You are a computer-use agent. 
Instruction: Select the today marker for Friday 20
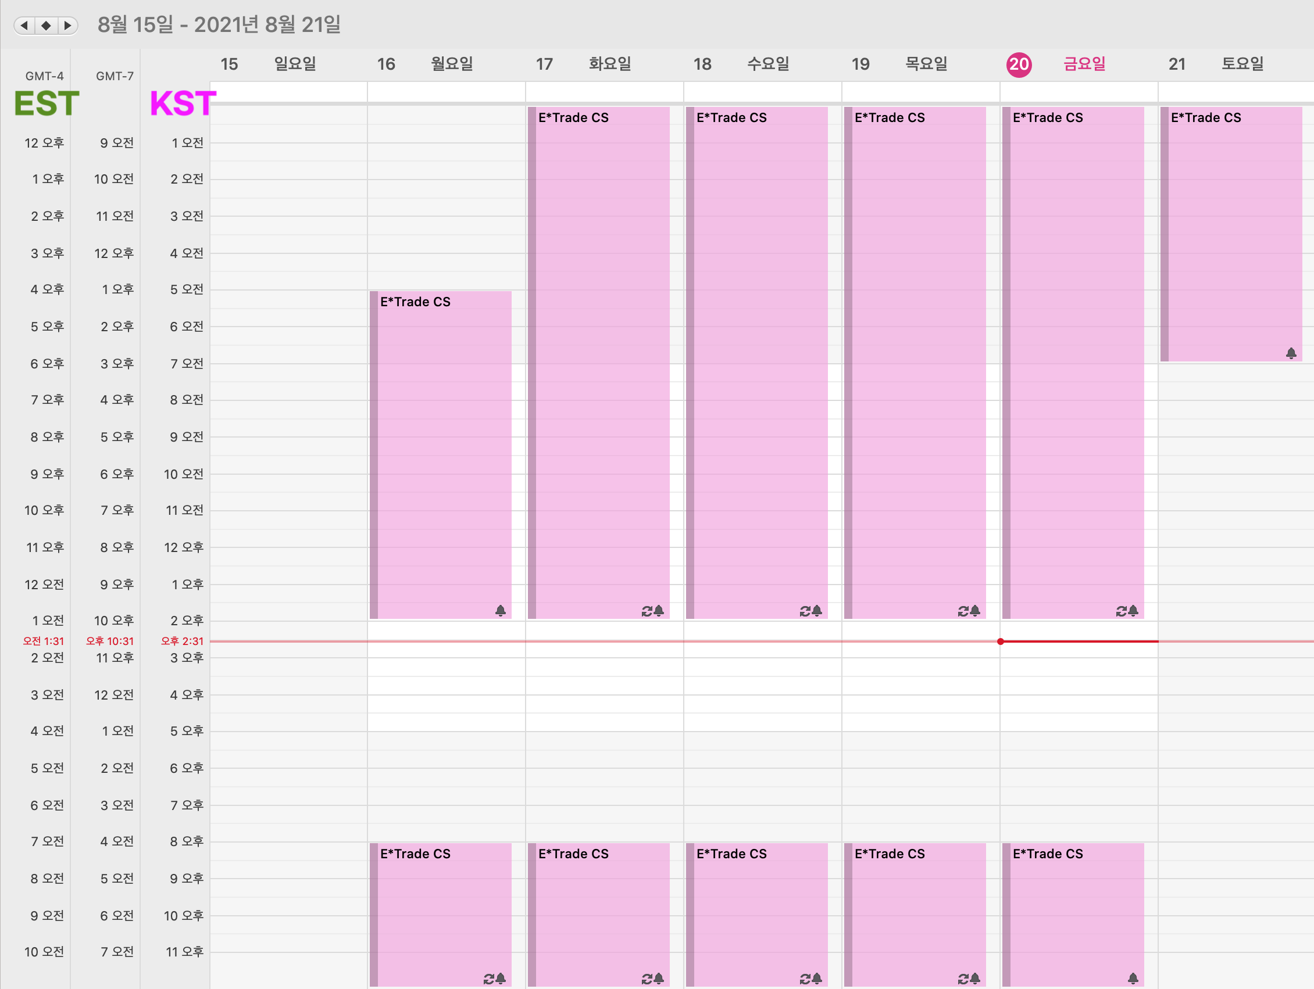1018,64
